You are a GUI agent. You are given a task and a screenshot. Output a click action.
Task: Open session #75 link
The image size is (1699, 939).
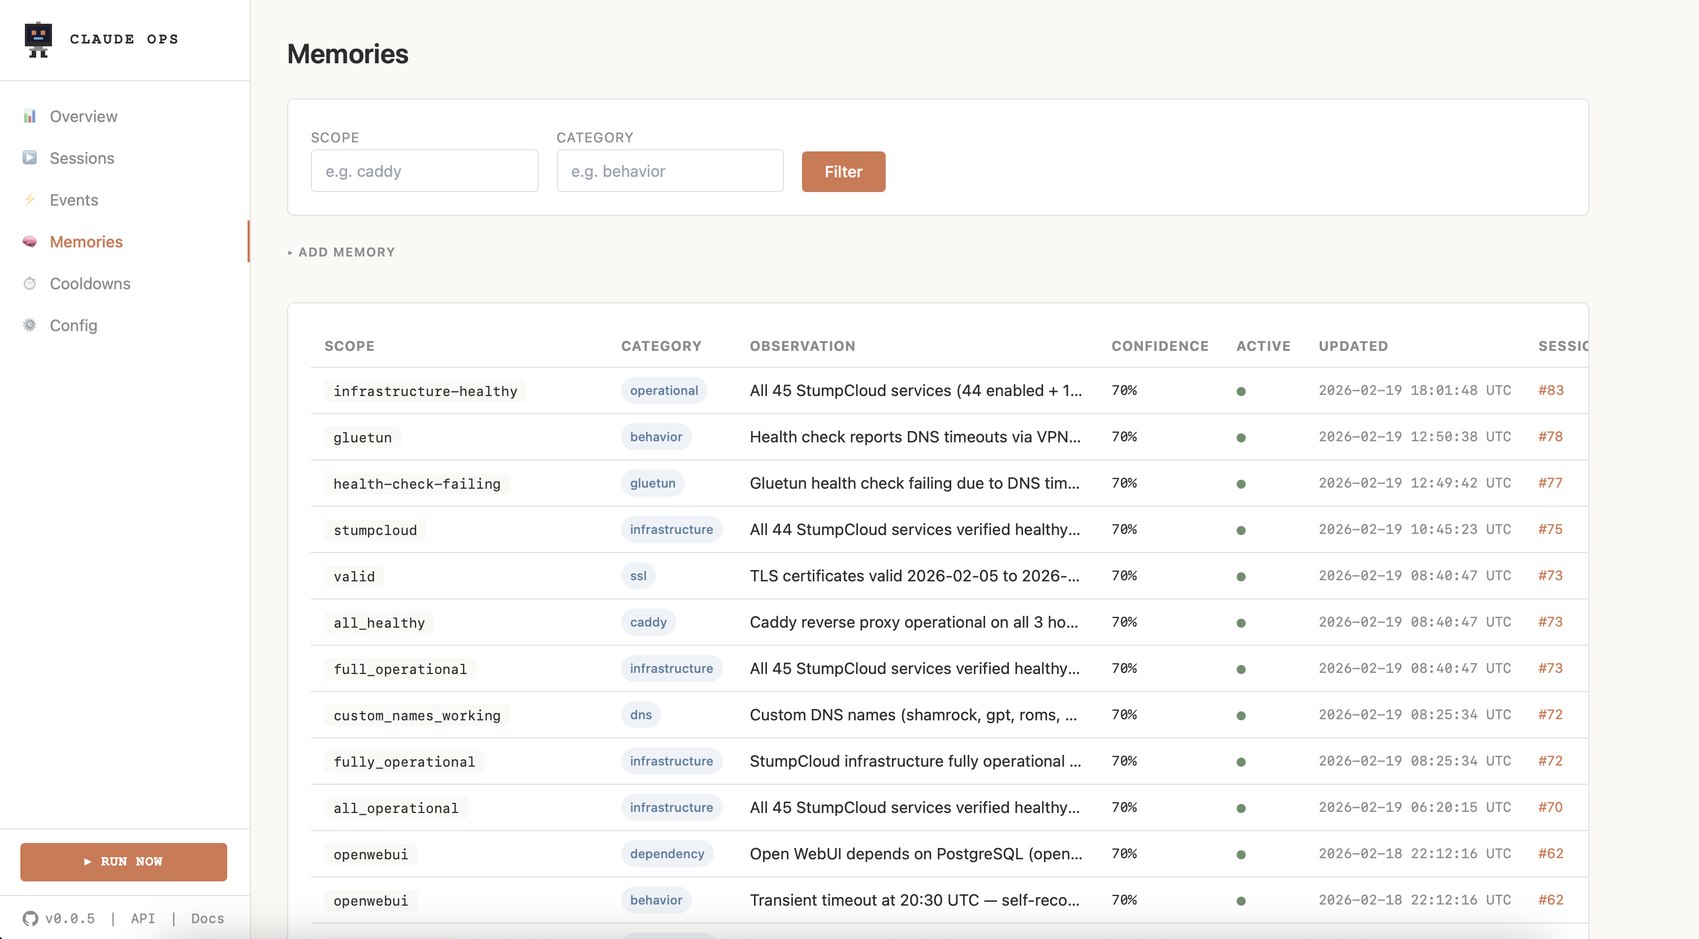[1550, 529]
